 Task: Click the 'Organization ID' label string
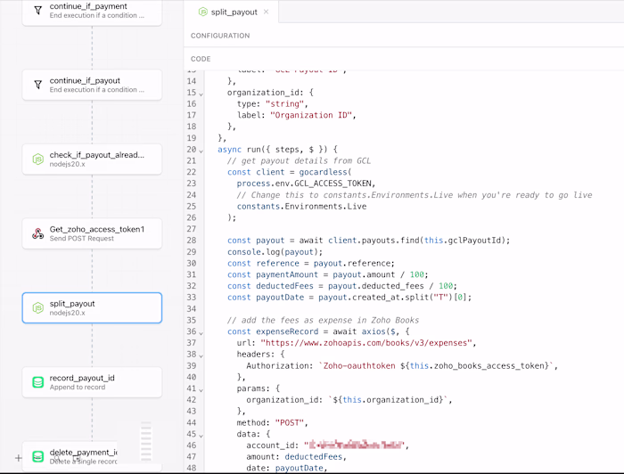pyautogui.click(x=313, y=115)
